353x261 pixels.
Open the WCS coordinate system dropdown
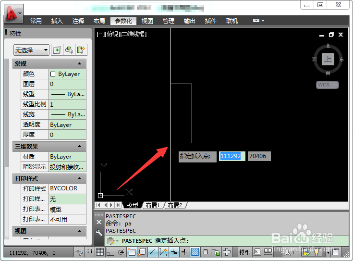[328, 85]
